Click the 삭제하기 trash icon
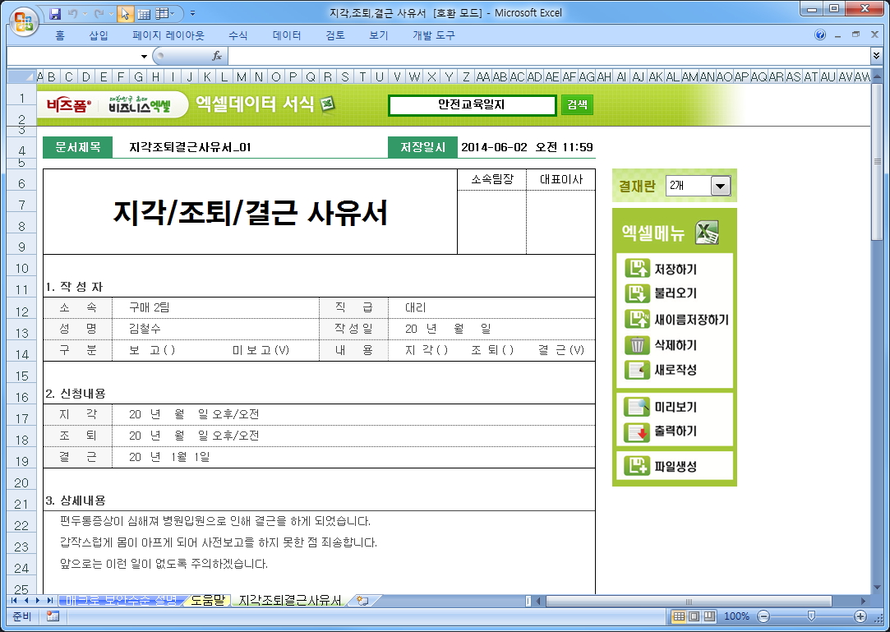This screenshot has height=632, width=890. coord(637,344)
